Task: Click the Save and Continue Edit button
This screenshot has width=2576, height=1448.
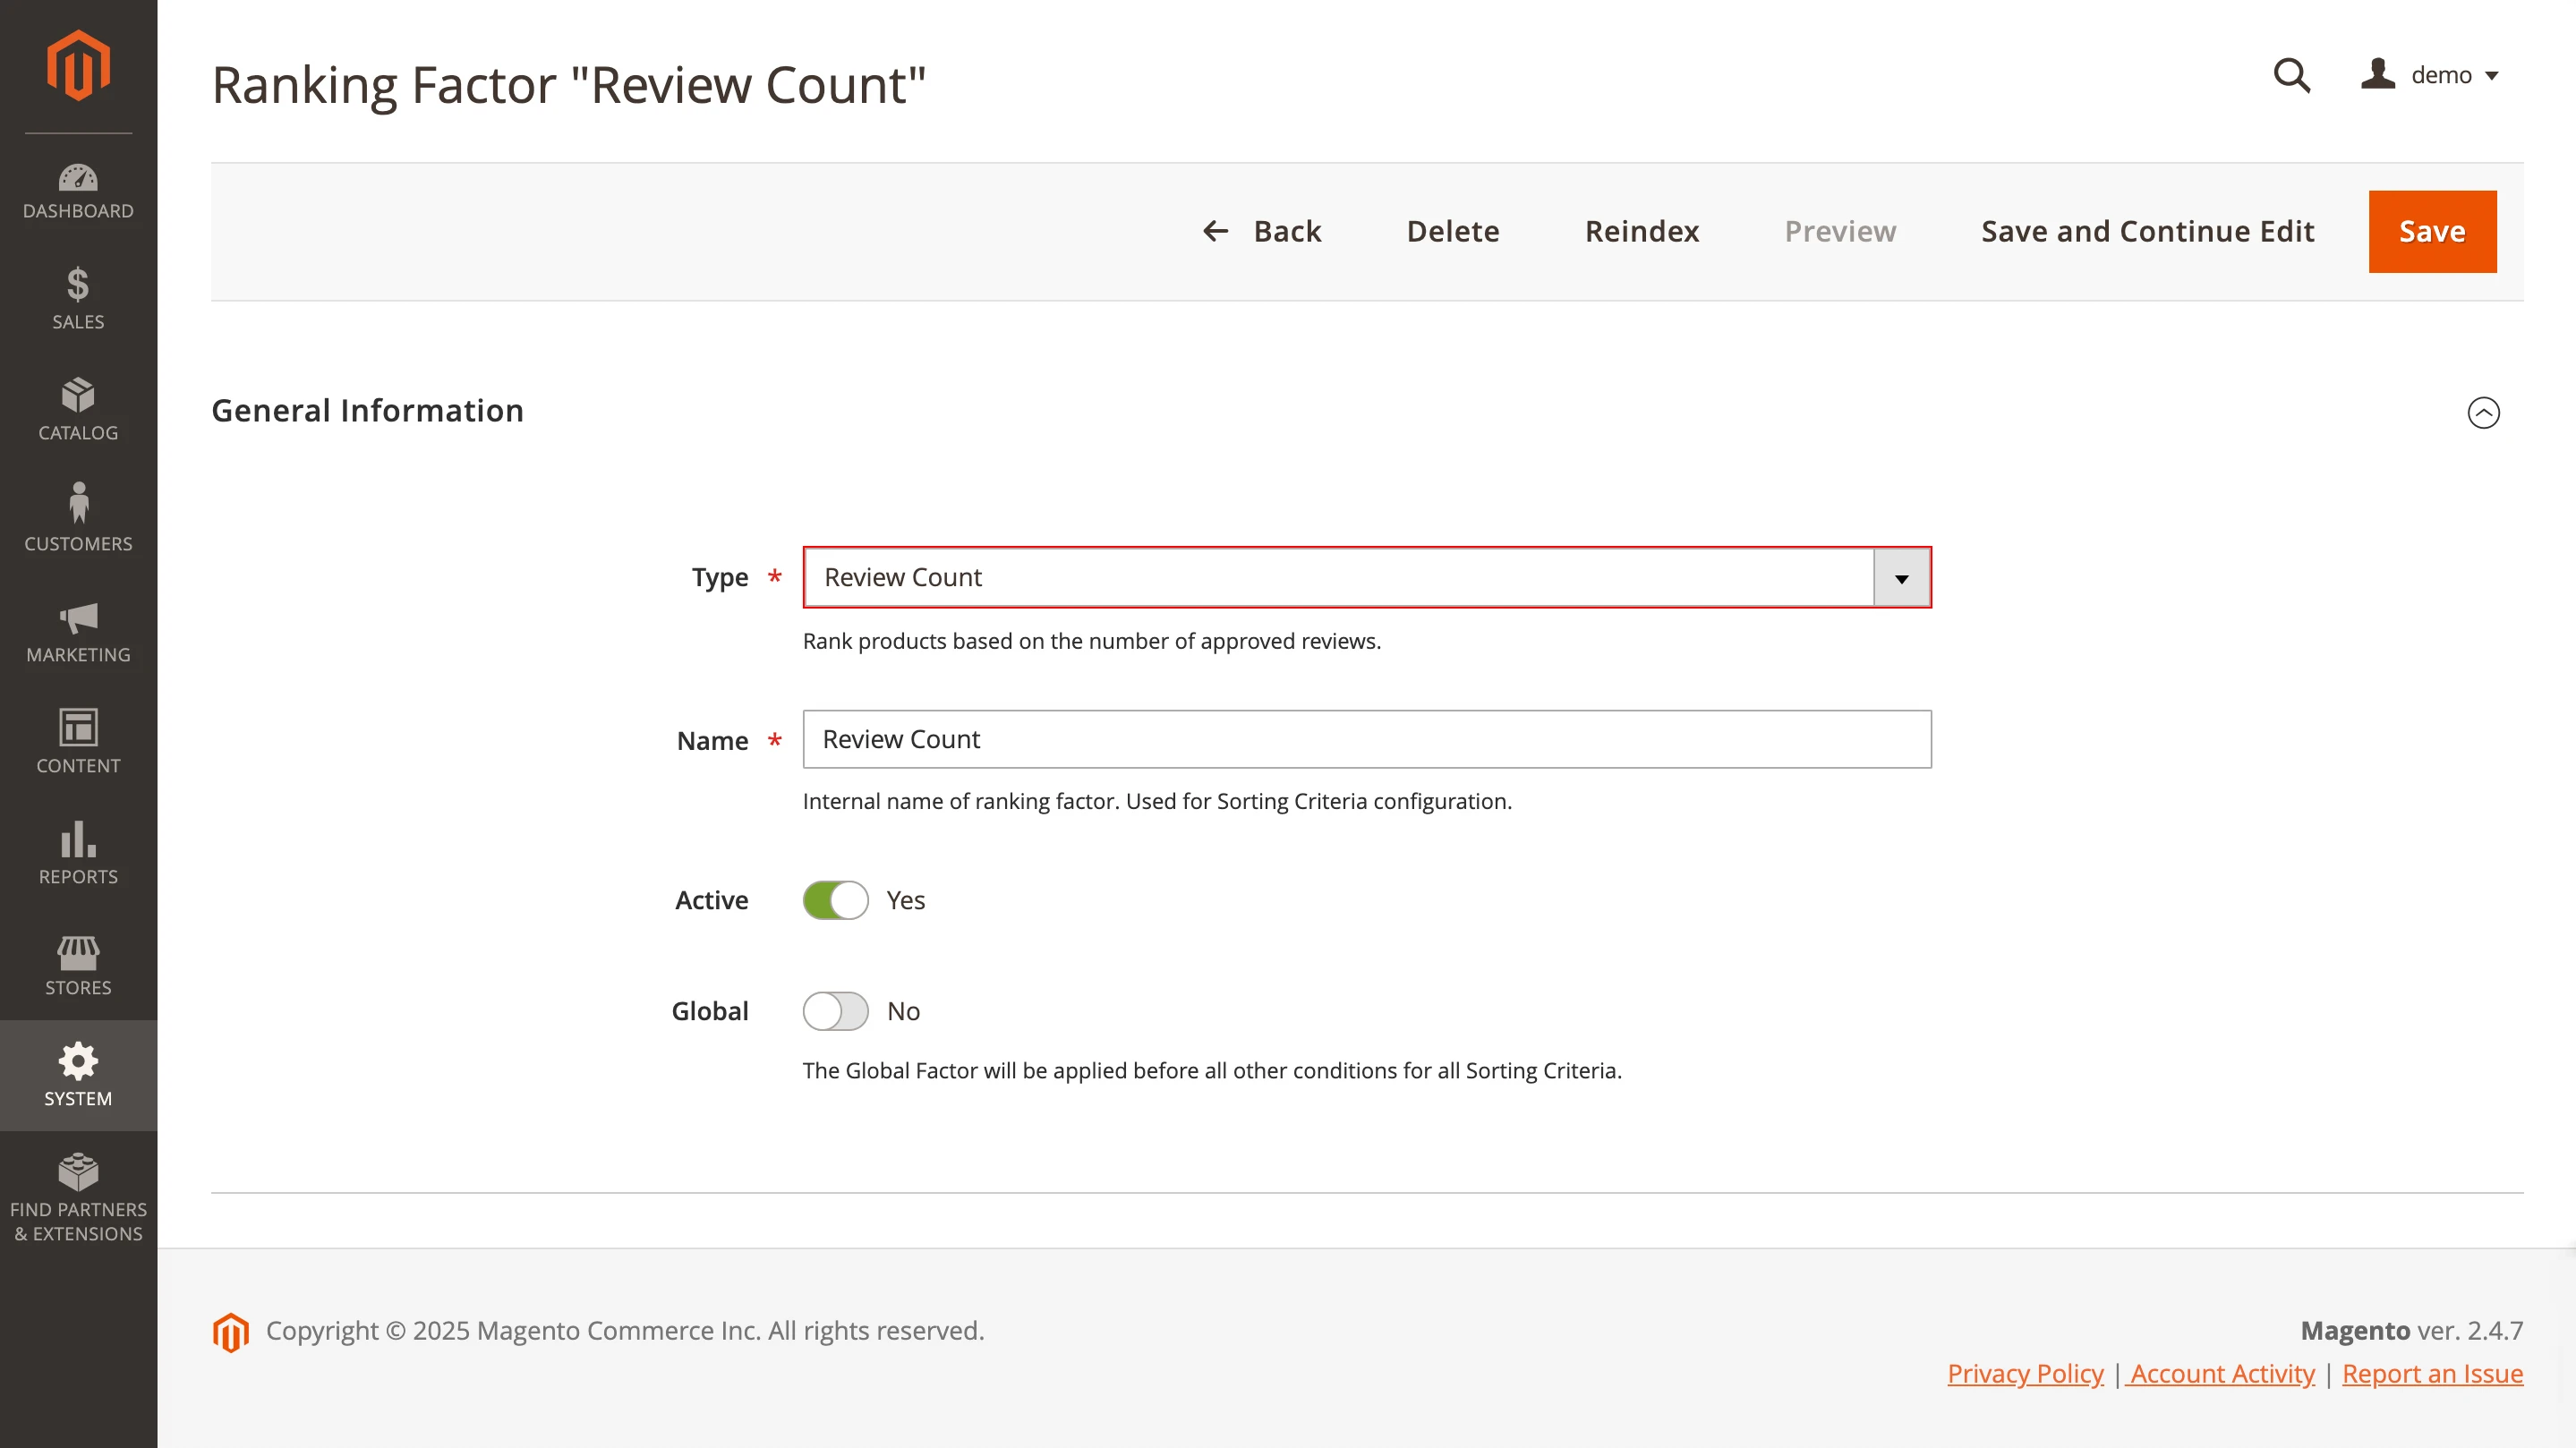Action: (2147, 231)
